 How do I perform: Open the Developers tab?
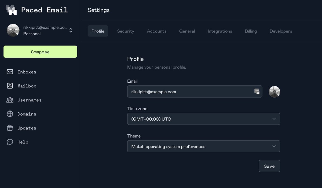281,31
